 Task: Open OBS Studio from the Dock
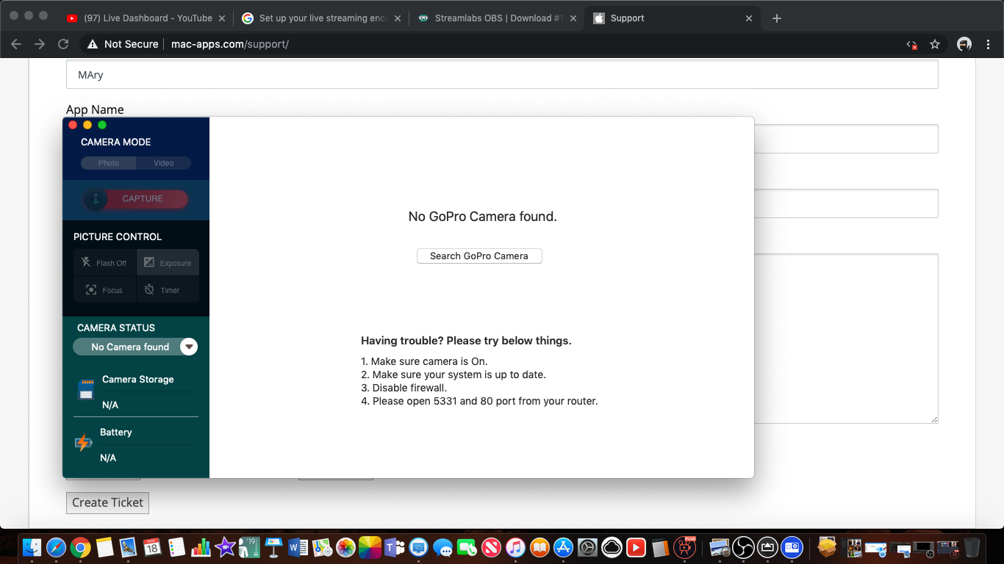[x=743, y=546]
